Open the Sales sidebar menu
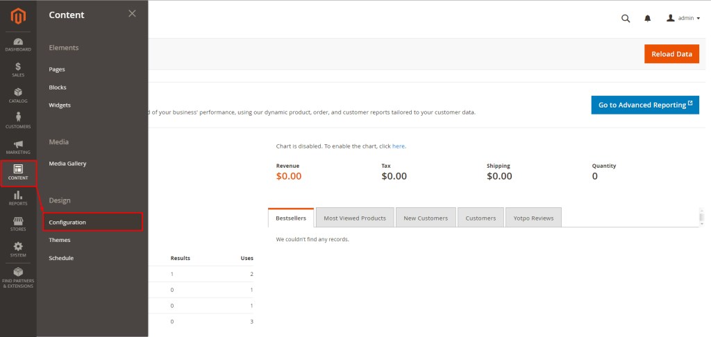This screenshot has height=337, width=711. pos(18,70)
